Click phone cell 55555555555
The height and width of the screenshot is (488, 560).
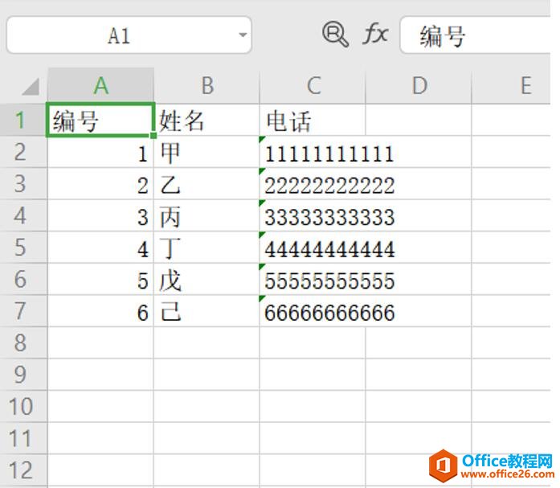[313, 279]
